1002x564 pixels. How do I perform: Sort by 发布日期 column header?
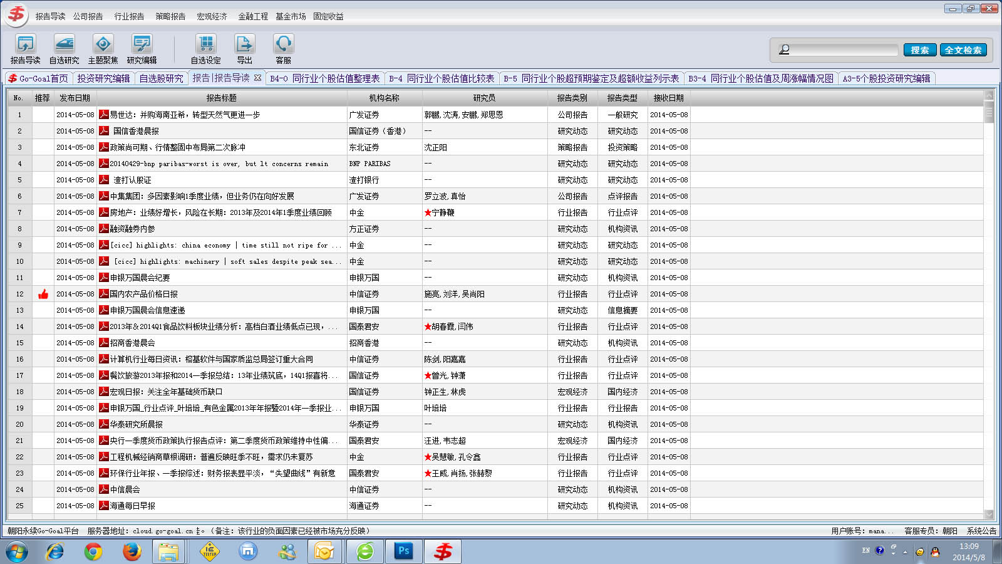75,98
